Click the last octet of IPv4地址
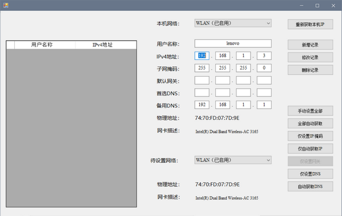 [264, 55]
